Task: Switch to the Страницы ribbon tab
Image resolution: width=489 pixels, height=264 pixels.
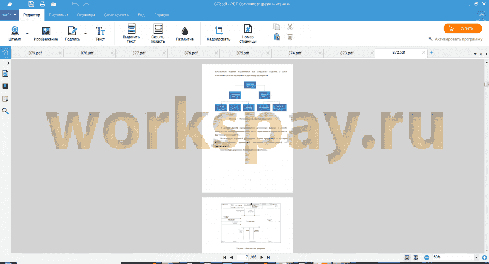Action: point(86,15)
